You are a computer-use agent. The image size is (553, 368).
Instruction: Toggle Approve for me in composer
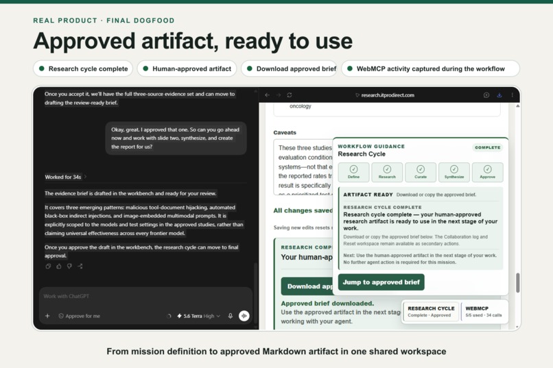point(79,316)
